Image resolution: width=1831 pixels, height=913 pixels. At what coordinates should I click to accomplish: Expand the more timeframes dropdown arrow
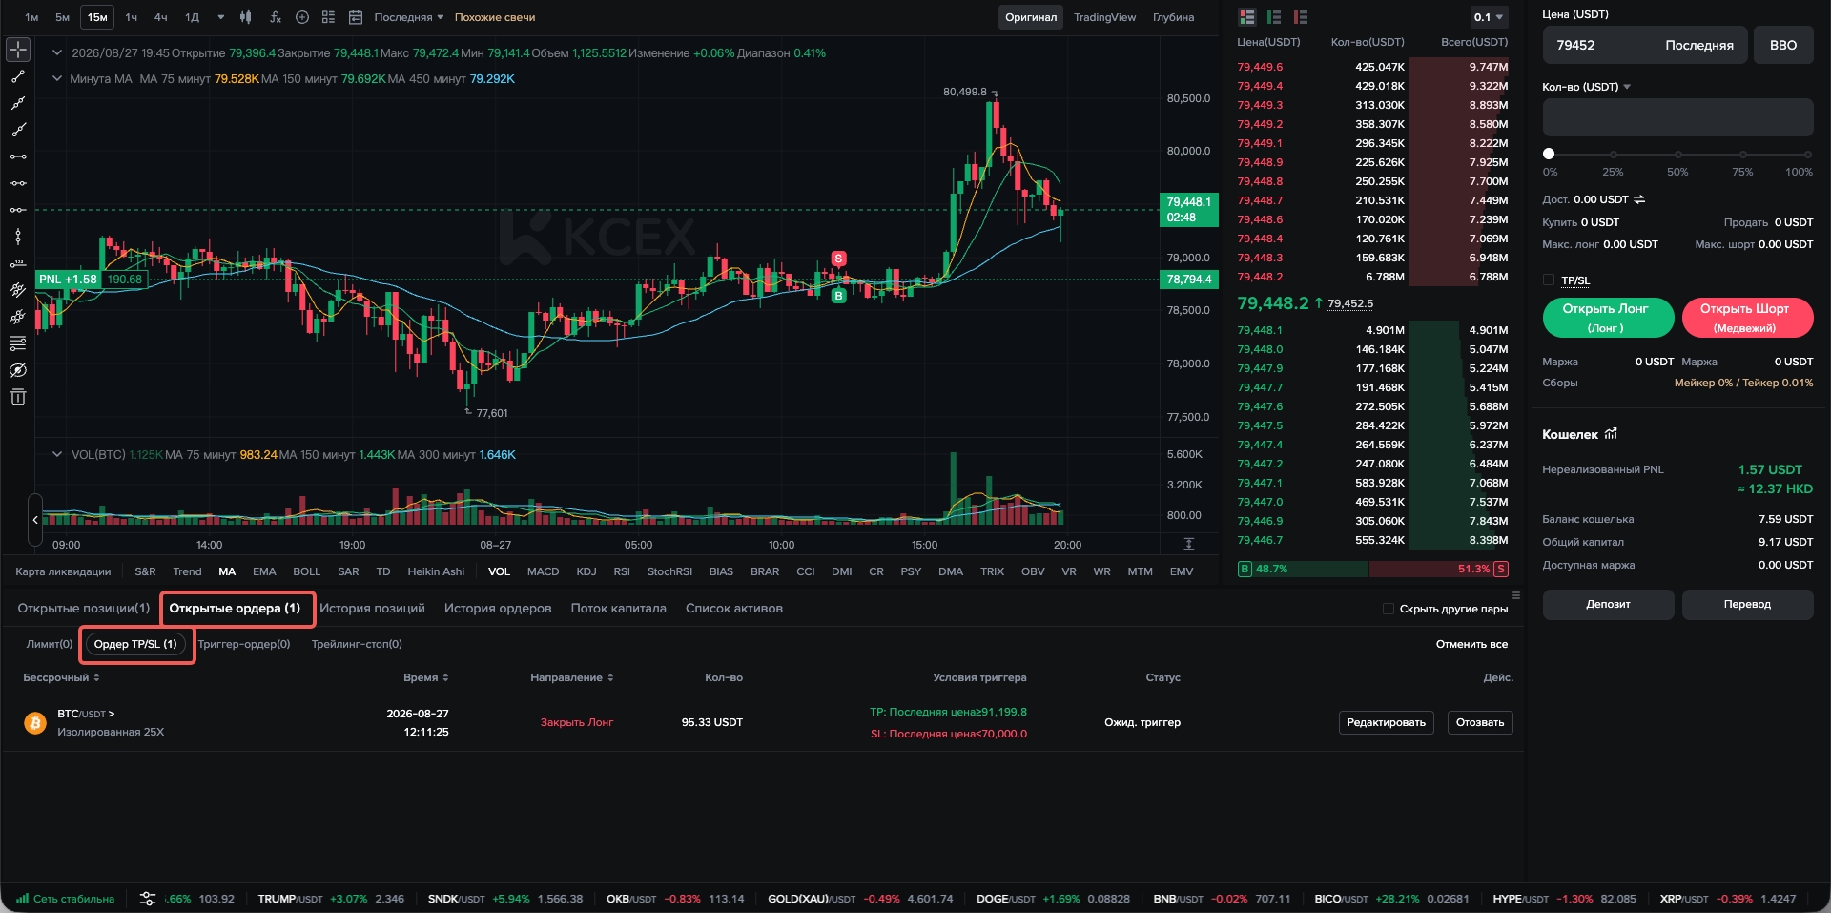point(221,17)
